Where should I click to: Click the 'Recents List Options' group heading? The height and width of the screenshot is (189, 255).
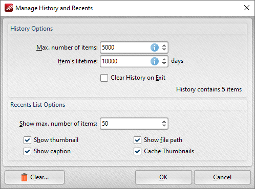(38, 105)
